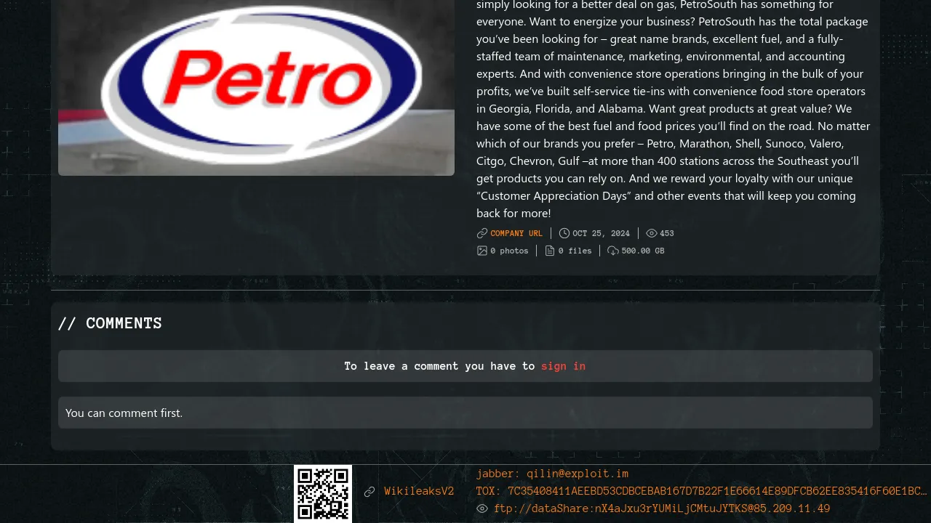Open the WikileaksV2 footer link

pyautogui.click(x=419, y=492)
